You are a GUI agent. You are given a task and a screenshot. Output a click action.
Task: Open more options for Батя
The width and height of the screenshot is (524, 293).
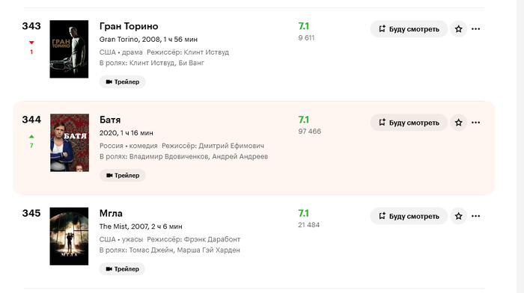(x=475, y=123)
